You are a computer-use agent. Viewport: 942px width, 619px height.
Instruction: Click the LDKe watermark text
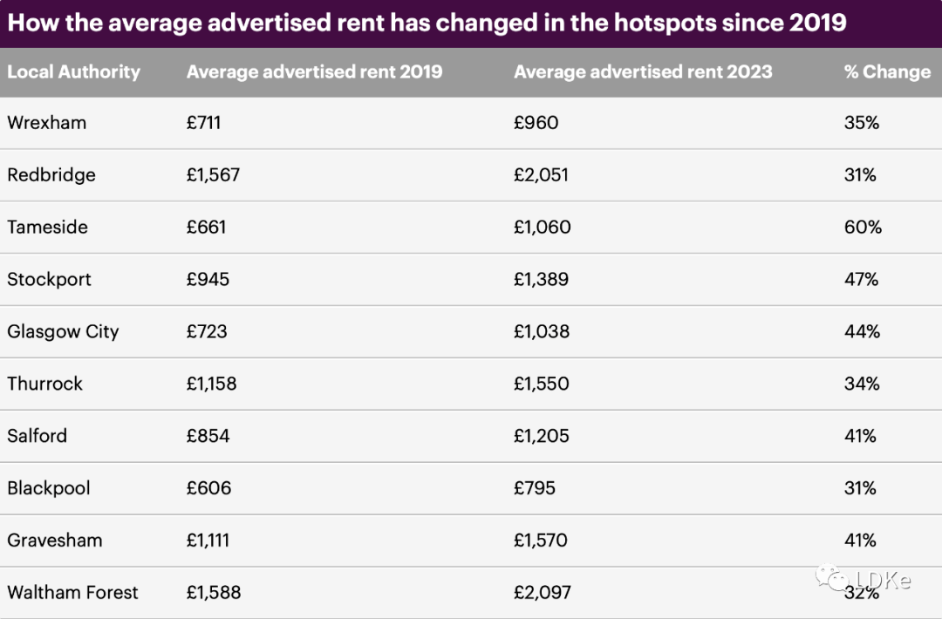(x=883, y=580)
